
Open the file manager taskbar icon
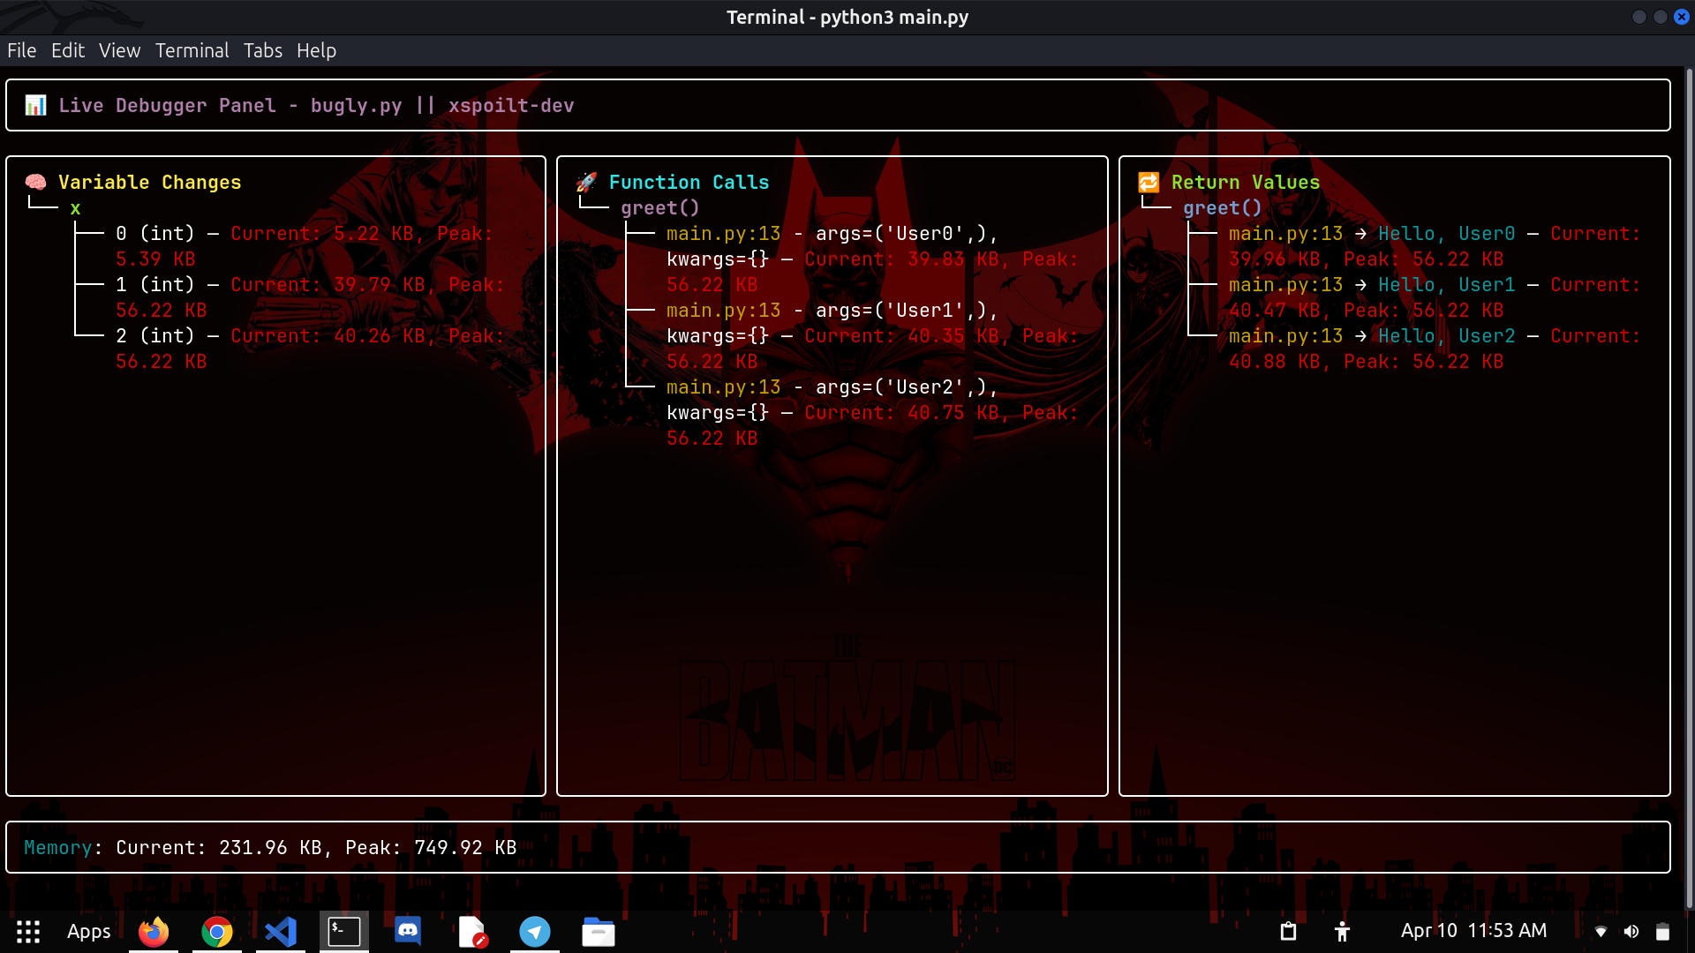pos(599,932)
